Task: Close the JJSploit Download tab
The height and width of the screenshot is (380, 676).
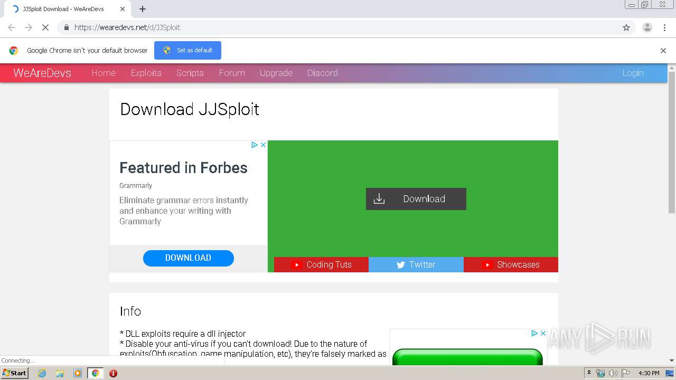Action: 123,9
